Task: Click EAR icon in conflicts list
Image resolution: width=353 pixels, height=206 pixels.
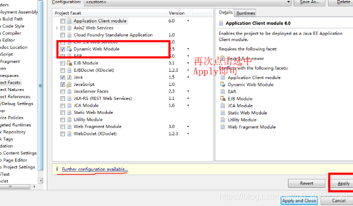Action: pyautogui.click(x=223, y=92)
